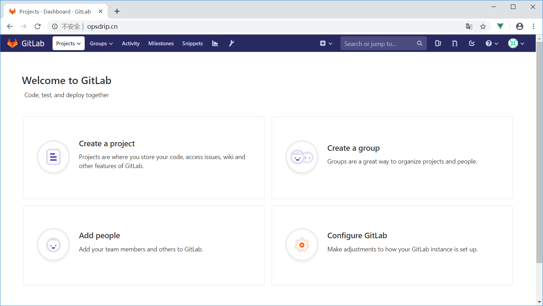This screenshot has width=543, height=306.
Task: Open the user avatar menu
Action: 516,43
